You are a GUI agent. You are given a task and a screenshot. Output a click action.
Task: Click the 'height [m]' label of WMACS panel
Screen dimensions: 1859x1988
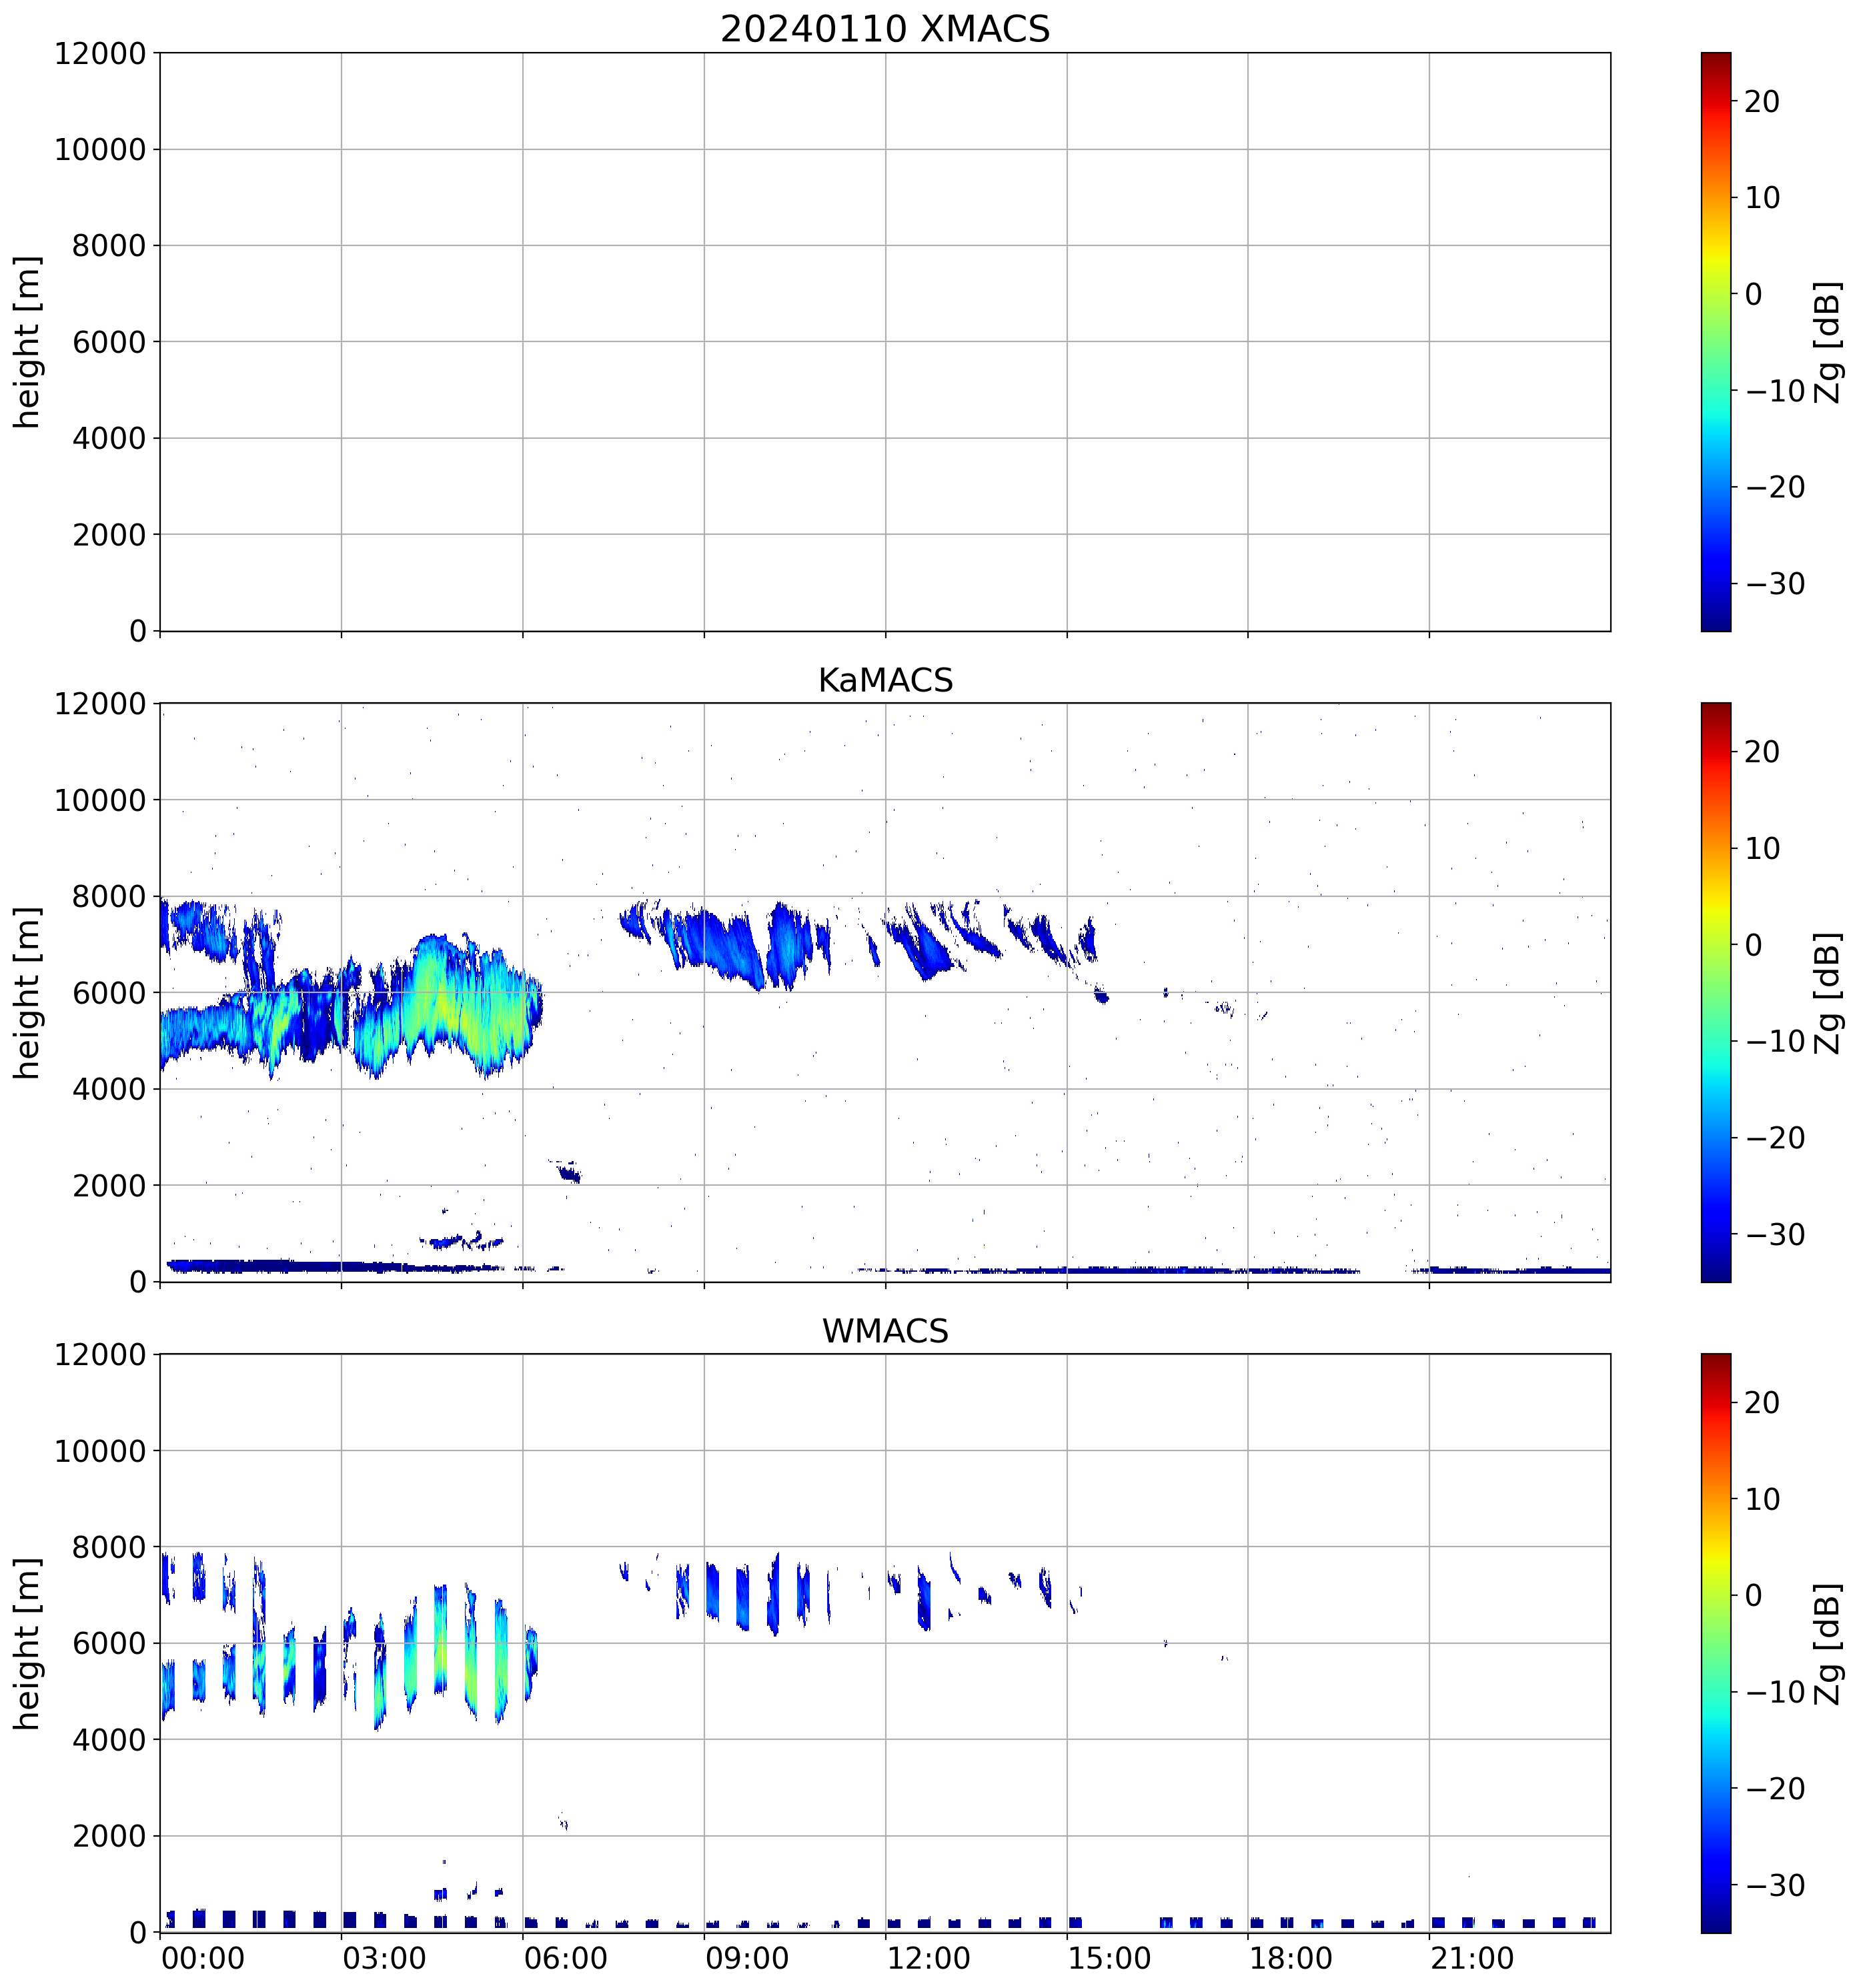[28, 1643]
